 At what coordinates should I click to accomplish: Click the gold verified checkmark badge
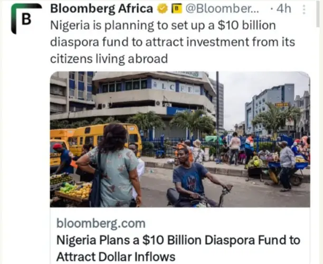pyautogui.click(x=163, y=9)
